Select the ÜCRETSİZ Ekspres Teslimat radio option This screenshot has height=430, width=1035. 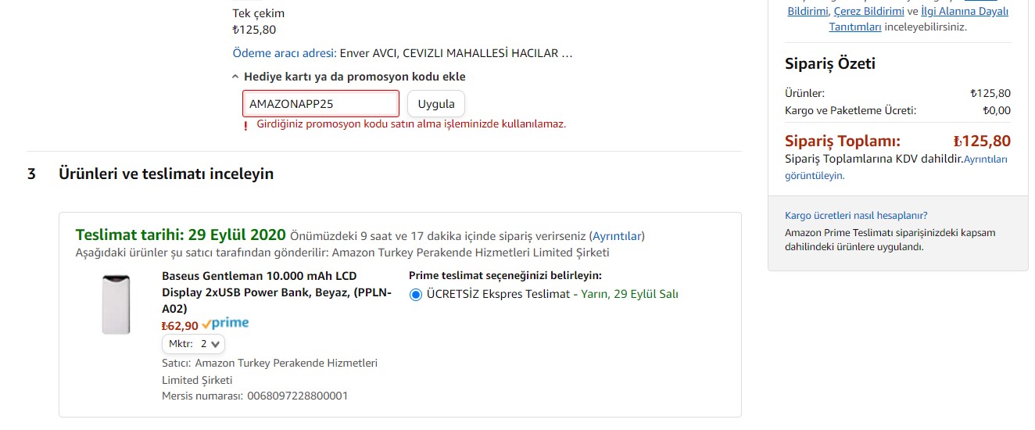416,295
